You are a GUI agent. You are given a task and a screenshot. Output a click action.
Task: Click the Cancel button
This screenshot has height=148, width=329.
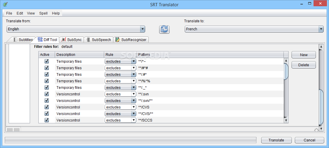tap(309, 140)
